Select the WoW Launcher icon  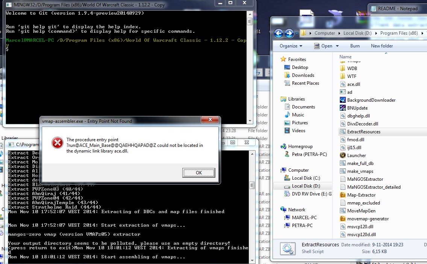[x=343, y=155]
